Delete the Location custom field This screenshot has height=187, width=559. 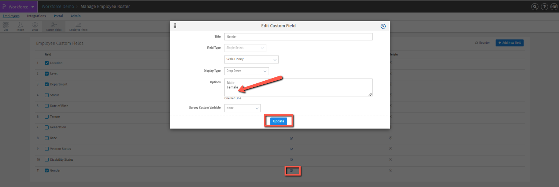(x=390, y=63)
